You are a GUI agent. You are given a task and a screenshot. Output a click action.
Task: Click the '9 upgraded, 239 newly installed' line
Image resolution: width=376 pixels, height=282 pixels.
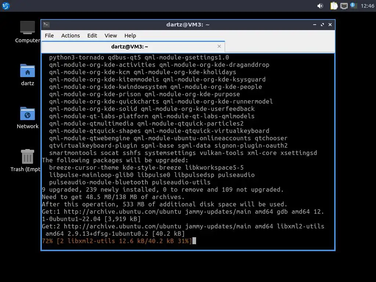click(163, 190)
